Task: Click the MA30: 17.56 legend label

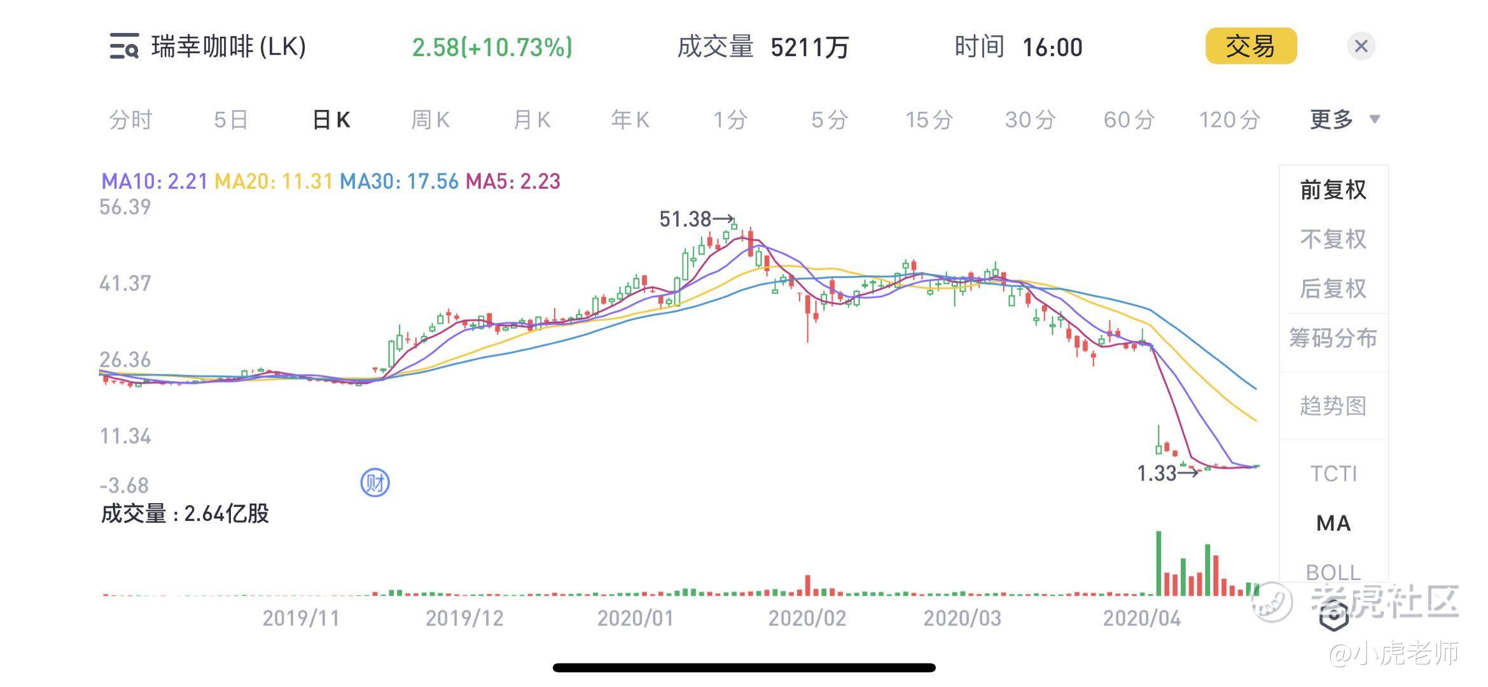Action: tap(399, 181)
